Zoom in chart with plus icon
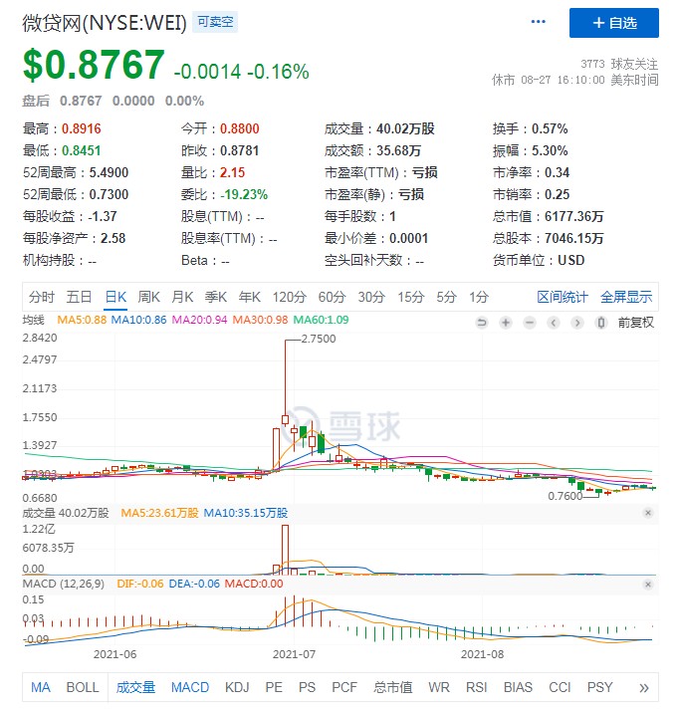The image size is (677, 709). (506, 322)
